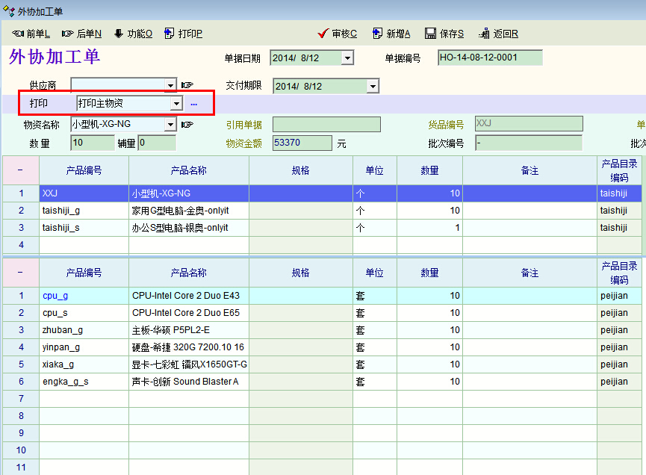Click the 打印 print toolbar button

click(183, 34)
